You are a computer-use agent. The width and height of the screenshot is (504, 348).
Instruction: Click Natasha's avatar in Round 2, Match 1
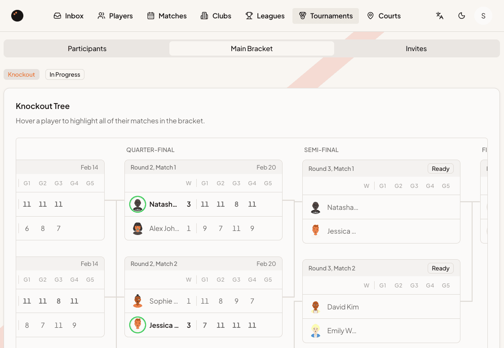click(138, 204)
